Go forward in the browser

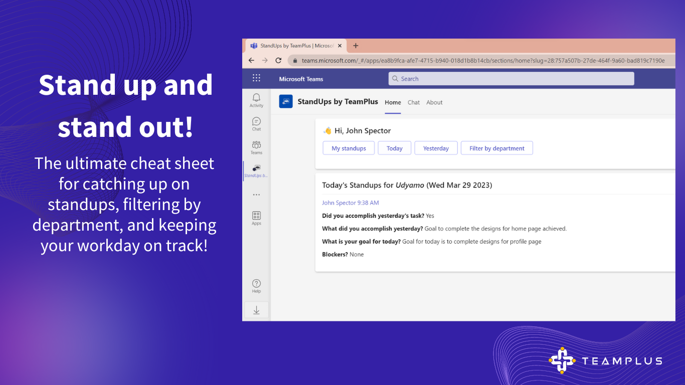[x=265, y=60]
